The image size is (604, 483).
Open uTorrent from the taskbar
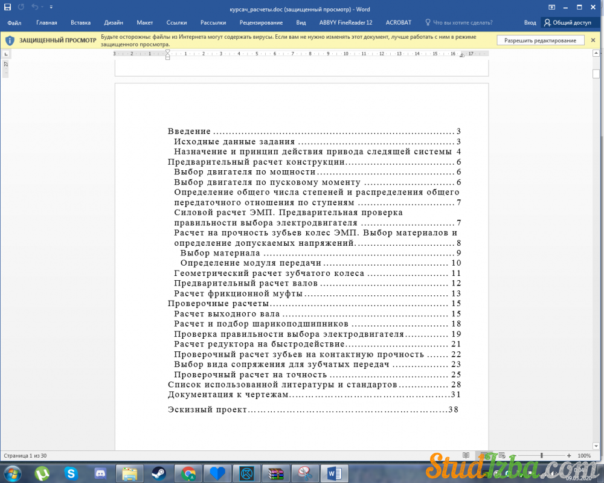click(x=42, y=473)
